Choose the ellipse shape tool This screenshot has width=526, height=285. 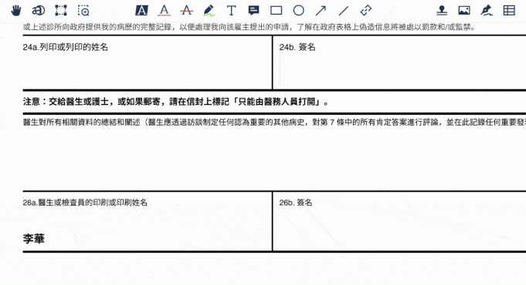pyautogui.click(x=299, y=11)
